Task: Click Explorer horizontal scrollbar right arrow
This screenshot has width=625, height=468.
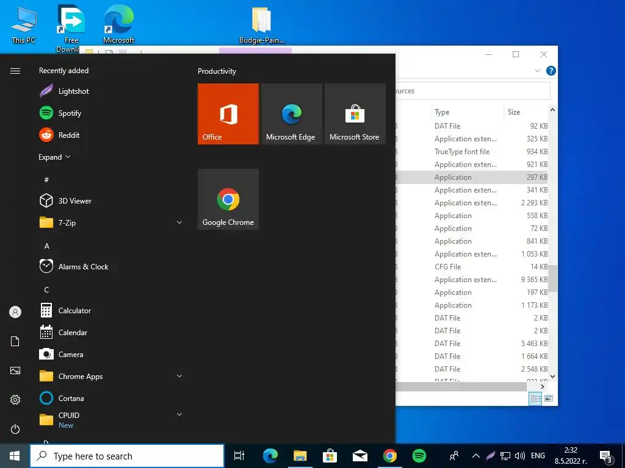Action: click(542, 386)
